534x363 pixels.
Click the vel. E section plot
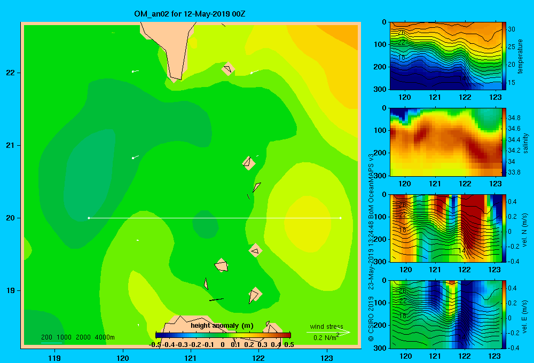[x=446, y=314]
